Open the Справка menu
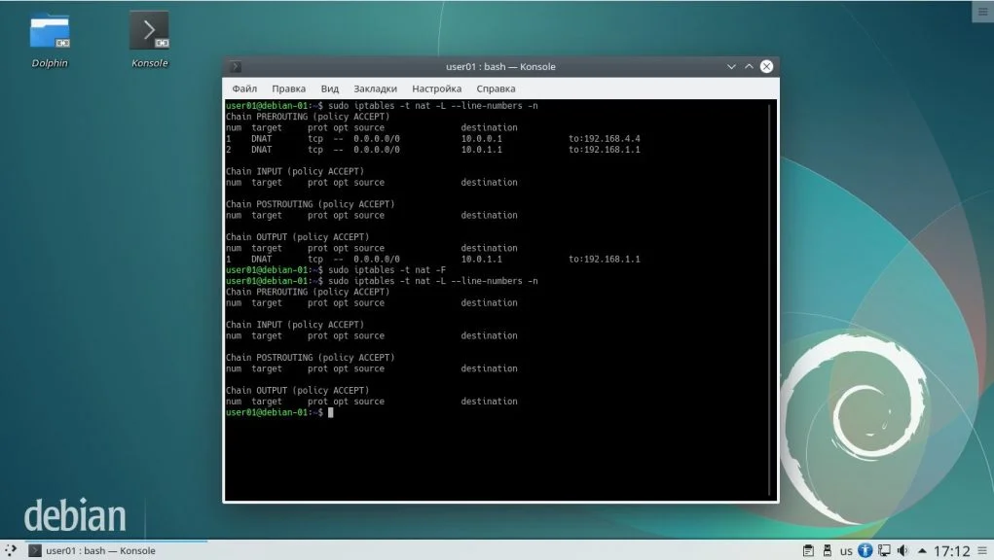The image size is (994, 560). click(496, 88)
